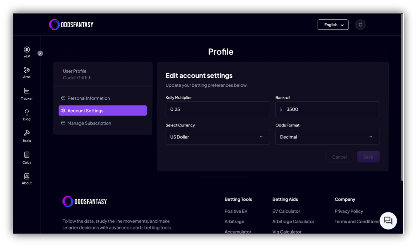Select the Arbs icon in the sidebar
The image size is (417, 248).
point(26,72)
